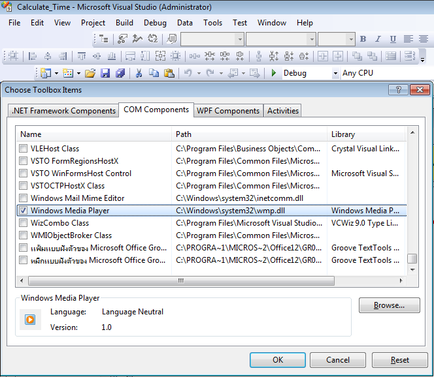Check Windows Mail Mime Editor checkbox
Viewport: 434px width, 377px height.
[x=24, y=198]
